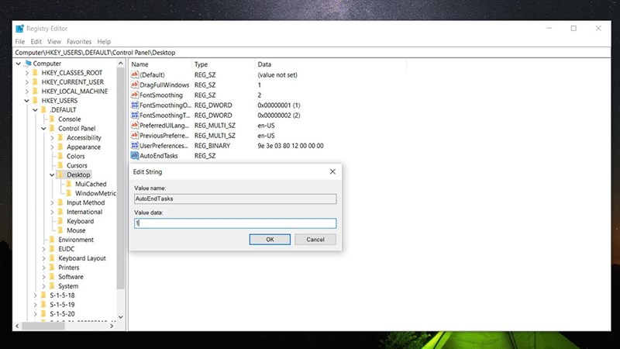
Task: Select the International tree key
Action: point(84,212)
